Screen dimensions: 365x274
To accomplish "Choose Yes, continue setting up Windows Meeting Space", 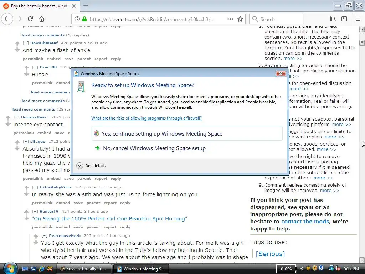I will (x=187, y=133).
